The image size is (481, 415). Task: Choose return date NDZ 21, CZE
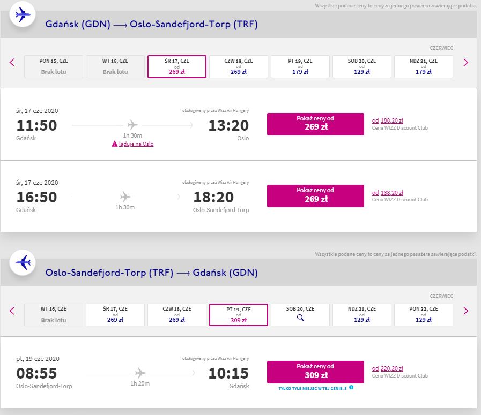pos(362,315)
